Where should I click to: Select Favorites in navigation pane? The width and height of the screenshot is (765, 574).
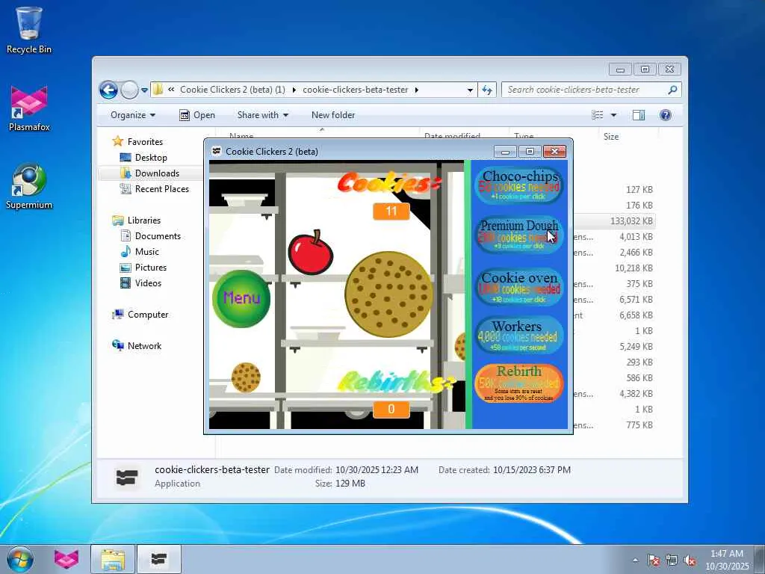(145, 141)
